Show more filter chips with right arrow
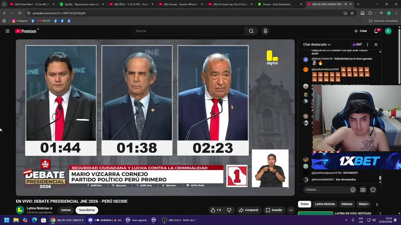Viewport: 401px width, 225px height. [x=377, y=204]
